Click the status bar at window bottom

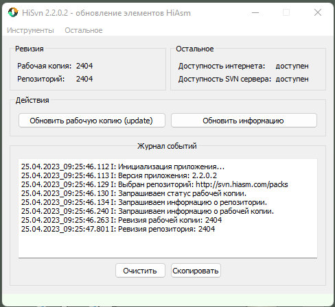(167, 300)
